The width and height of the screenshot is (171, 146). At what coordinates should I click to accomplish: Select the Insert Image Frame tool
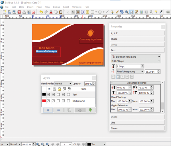coord(78,12)
